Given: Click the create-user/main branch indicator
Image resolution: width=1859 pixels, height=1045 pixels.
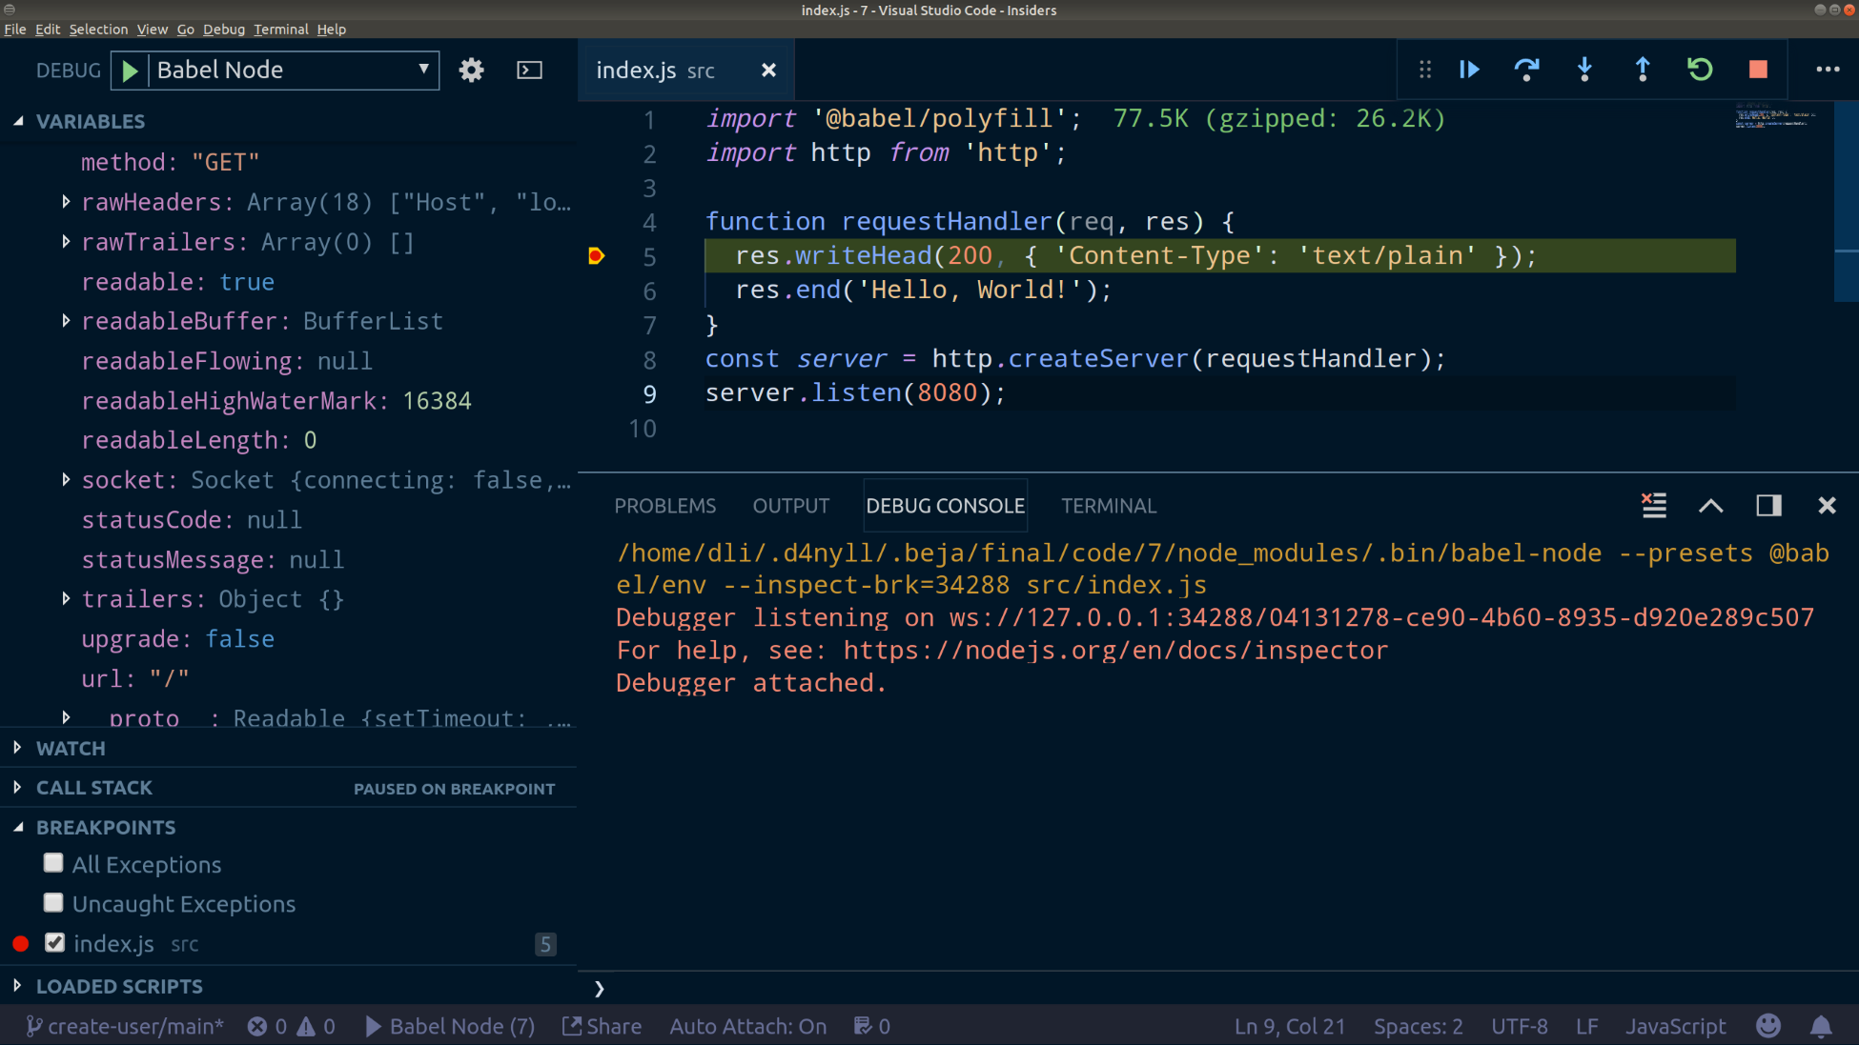Looking at the screenshot, I should (125, 1026).
